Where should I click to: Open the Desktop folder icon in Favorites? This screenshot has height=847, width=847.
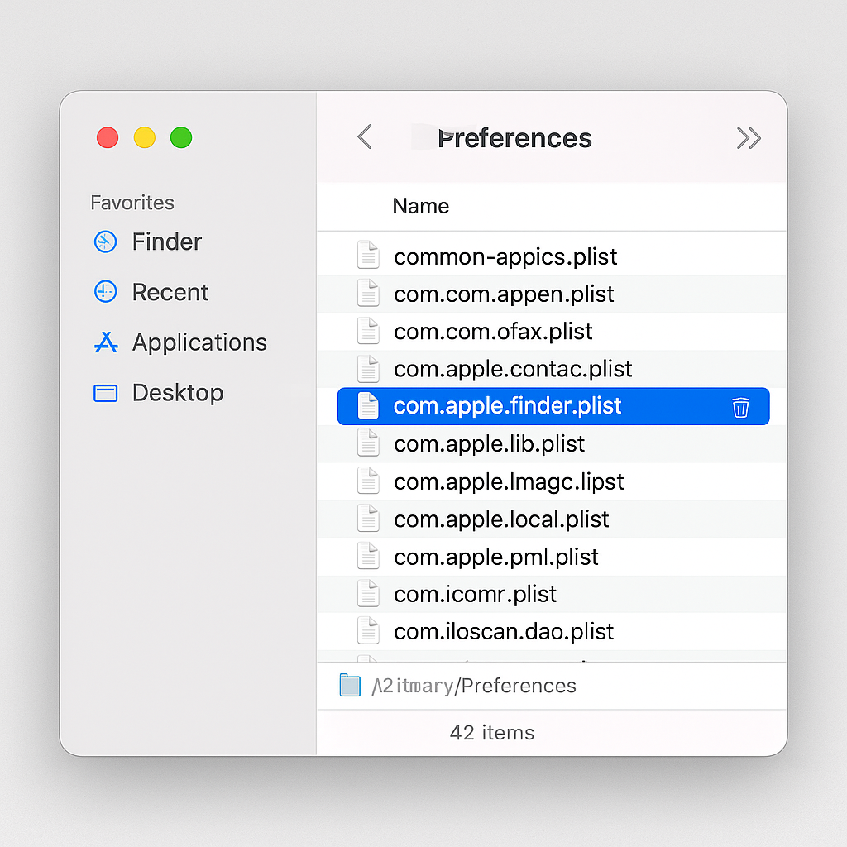(x=106, y=393)
